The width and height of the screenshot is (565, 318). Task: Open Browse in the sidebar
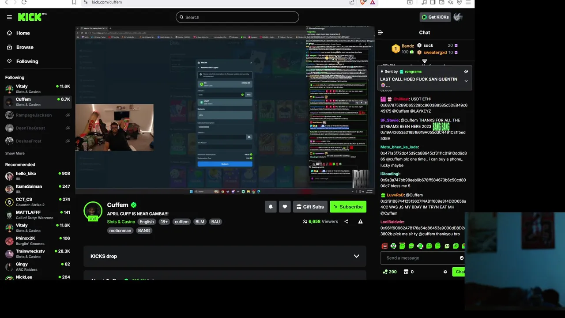[x=20, y=47]
